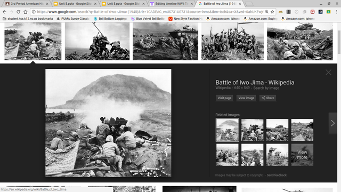
Task: Click the zoom magnifier icon in address bar
Action: point(266,12)
